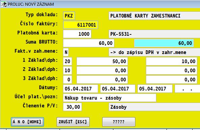Edit the 1 Základ base amount 50,00
Image resolution: width=200 pixels, height=130 pixels.
pyautogui.click(x=102, y=61)
